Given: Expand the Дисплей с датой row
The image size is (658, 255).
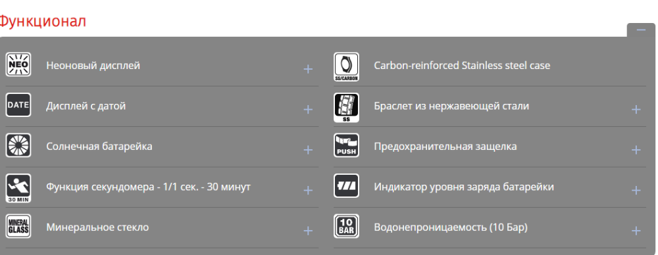Looking at the screenshot, I should [x=308, y=110].
